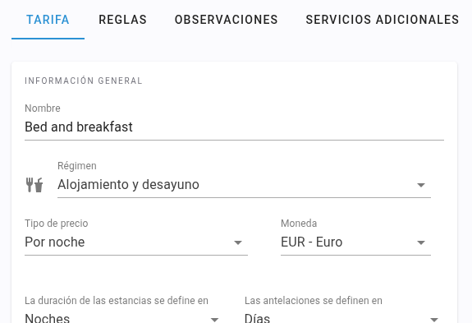Open the SERVICIOS ADICIONALES tab

(x=382, y=20)
